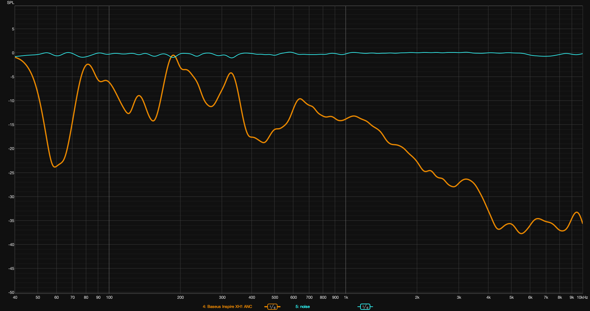Click the -25 SPL axis value
Viewport: 590px width, 311px height.
tap(11, 173)
